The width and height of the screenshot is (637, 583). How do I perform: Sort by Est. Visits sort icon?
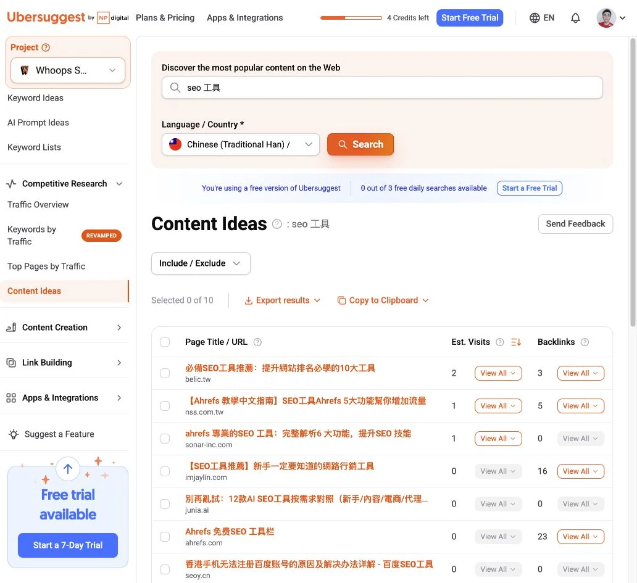point(516,342)
